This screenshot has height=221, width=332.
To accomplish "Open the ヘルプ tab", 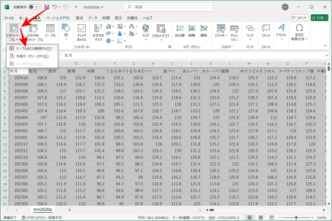I will tap(147, 18).
